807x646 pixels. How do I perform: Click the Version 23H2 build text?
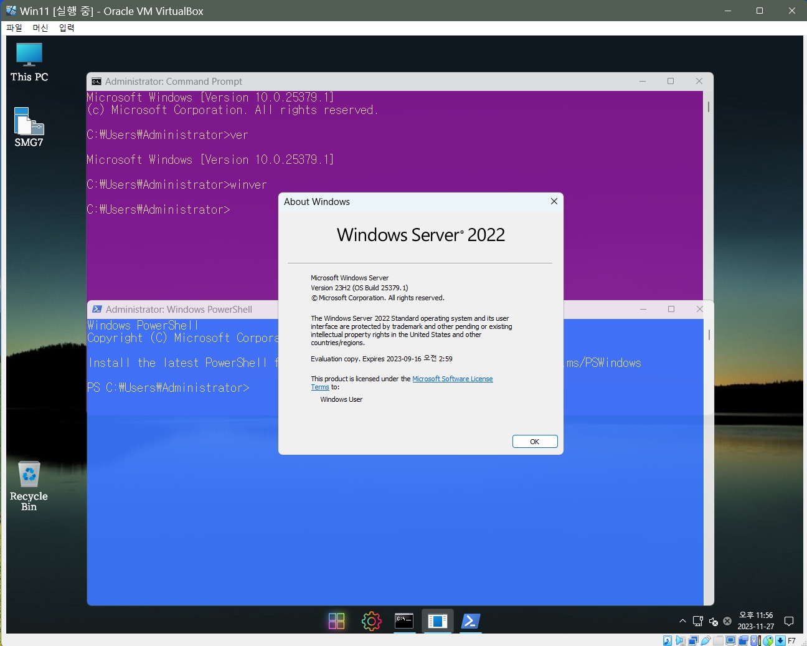click(x=359, y=288)
